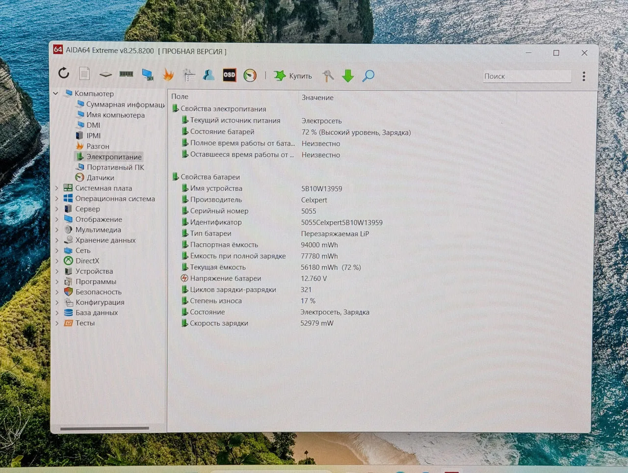Open the Report document icon

pyautogui.click(x=84, y=74)
